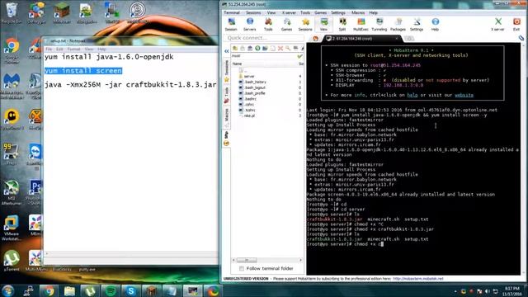Open the Session toolbar button in MobaXterm
Image resolution: width=528 pixels, height=297 pixels.
[231, 24]
